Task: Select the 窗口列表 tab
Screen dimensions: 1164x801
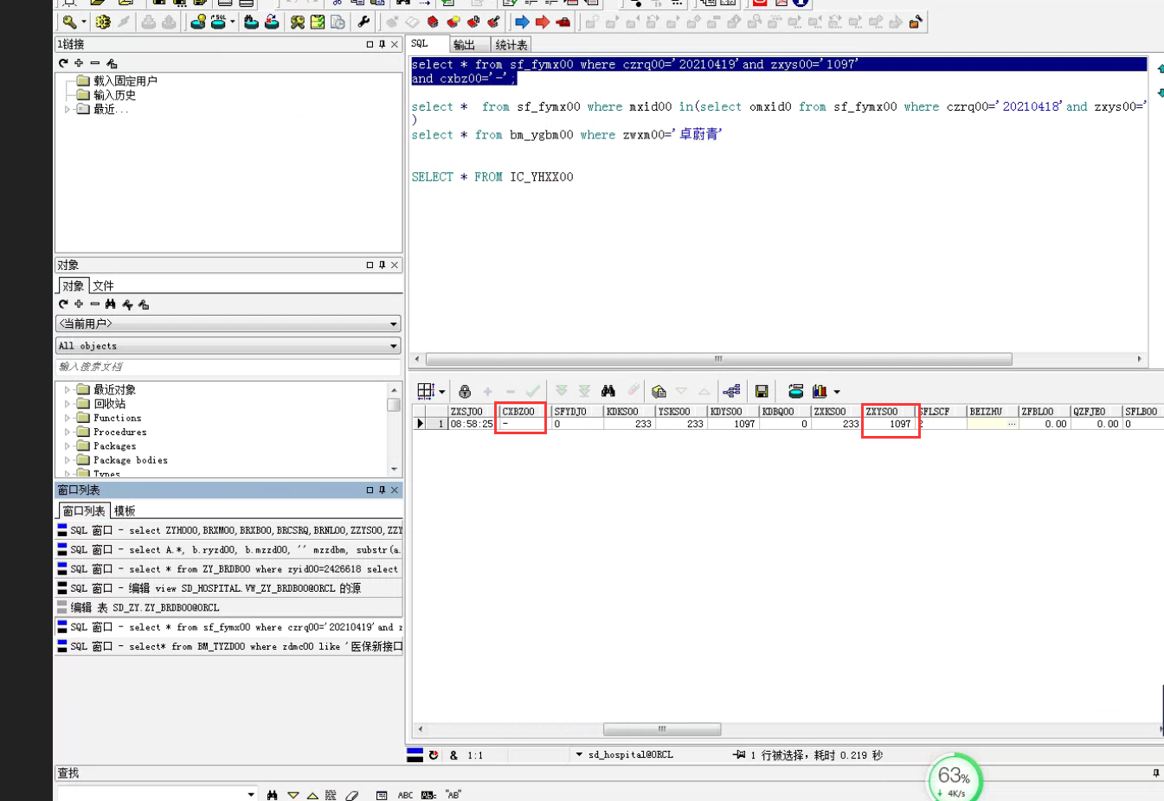Action: pyautogui.click(x=84, y=511)
